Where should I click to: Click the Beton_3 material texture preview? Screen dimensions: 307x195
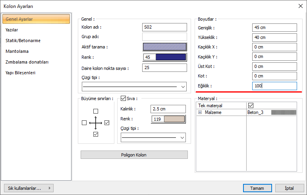(284, 113)
